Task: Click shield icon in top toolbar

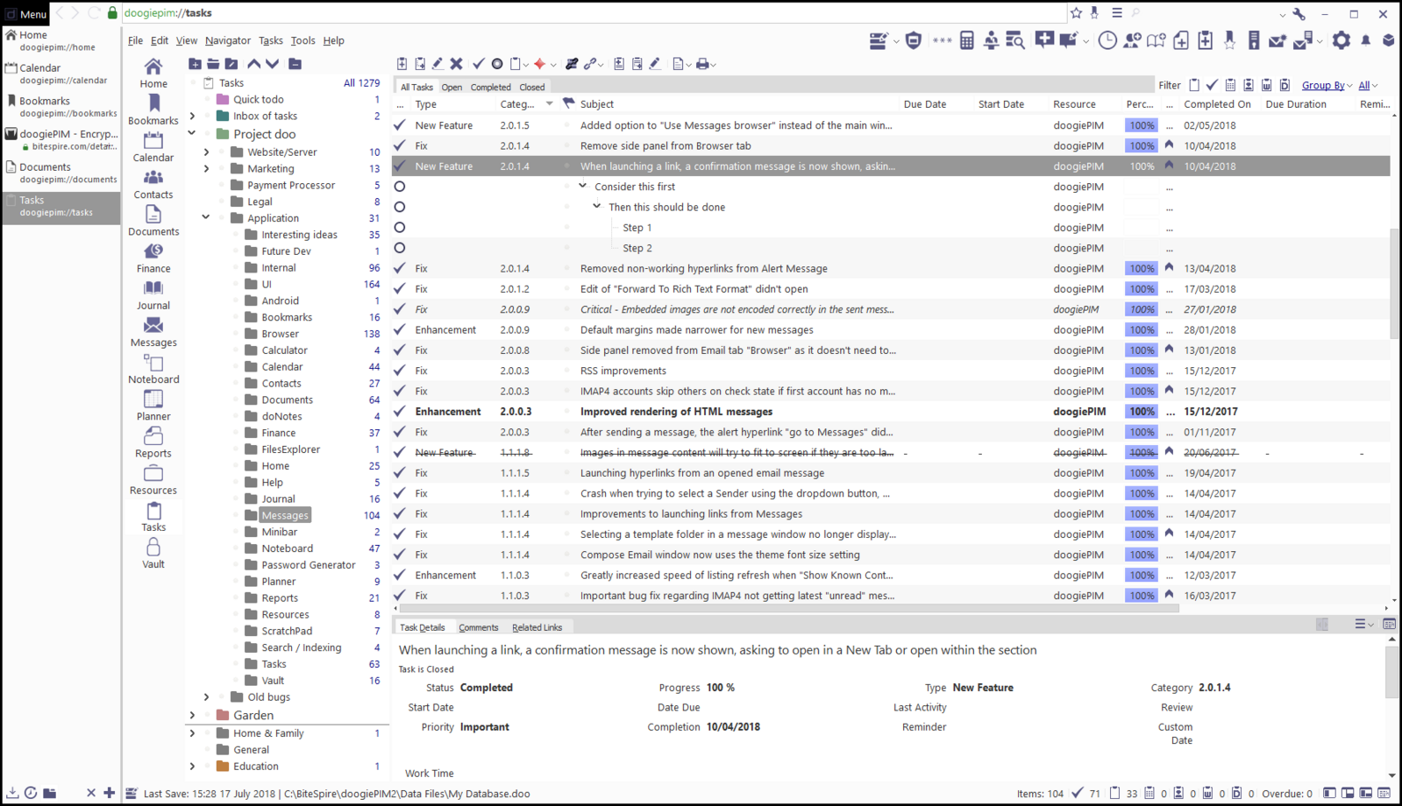Action: (914, 40)
